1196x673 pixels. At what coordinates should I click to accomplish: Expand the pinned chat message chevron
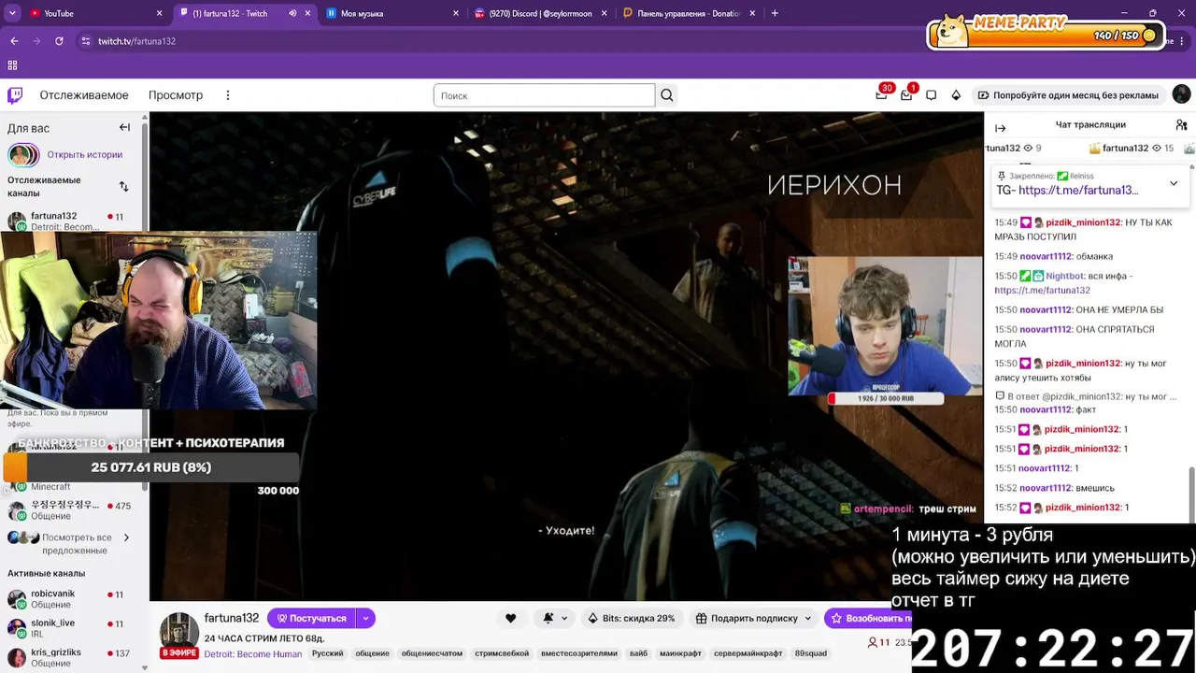pos(1174,183)
